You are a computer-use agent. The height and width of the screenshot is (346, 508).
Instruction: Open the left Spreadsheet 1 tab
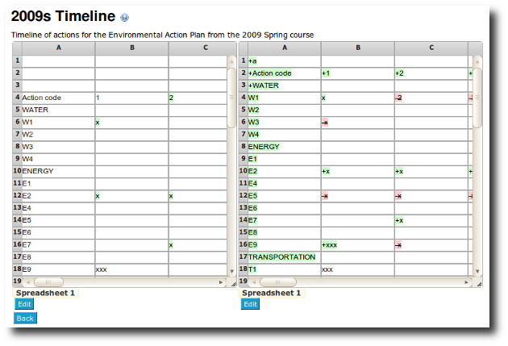[x=45, y=293]
